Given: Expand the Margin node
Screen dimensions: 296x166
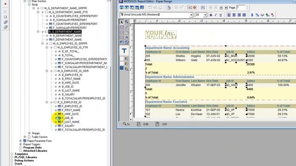Looking at the screenshot, I should tap(29, 133).
